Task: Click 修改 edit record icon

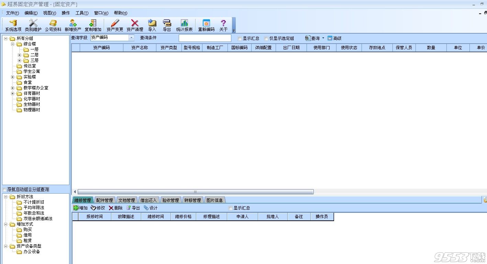Action: coord(98,208)
